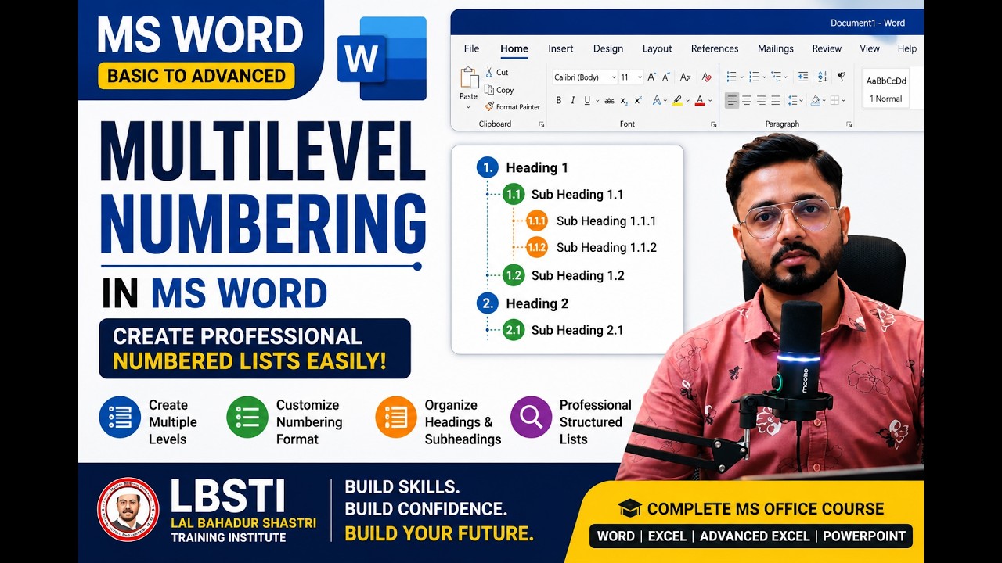Toggle Superscript formatting
This screenshot has width=1002, height=563.
[x=638, y=100]
